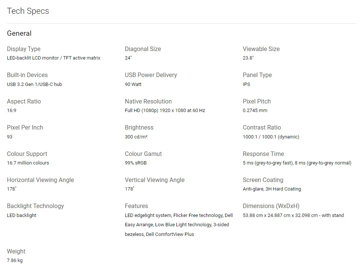Select the Pixel Pitch 0.2745 mm value
Image resolution: width=361 pixels, height=278 pixels.
coord(255,111)
